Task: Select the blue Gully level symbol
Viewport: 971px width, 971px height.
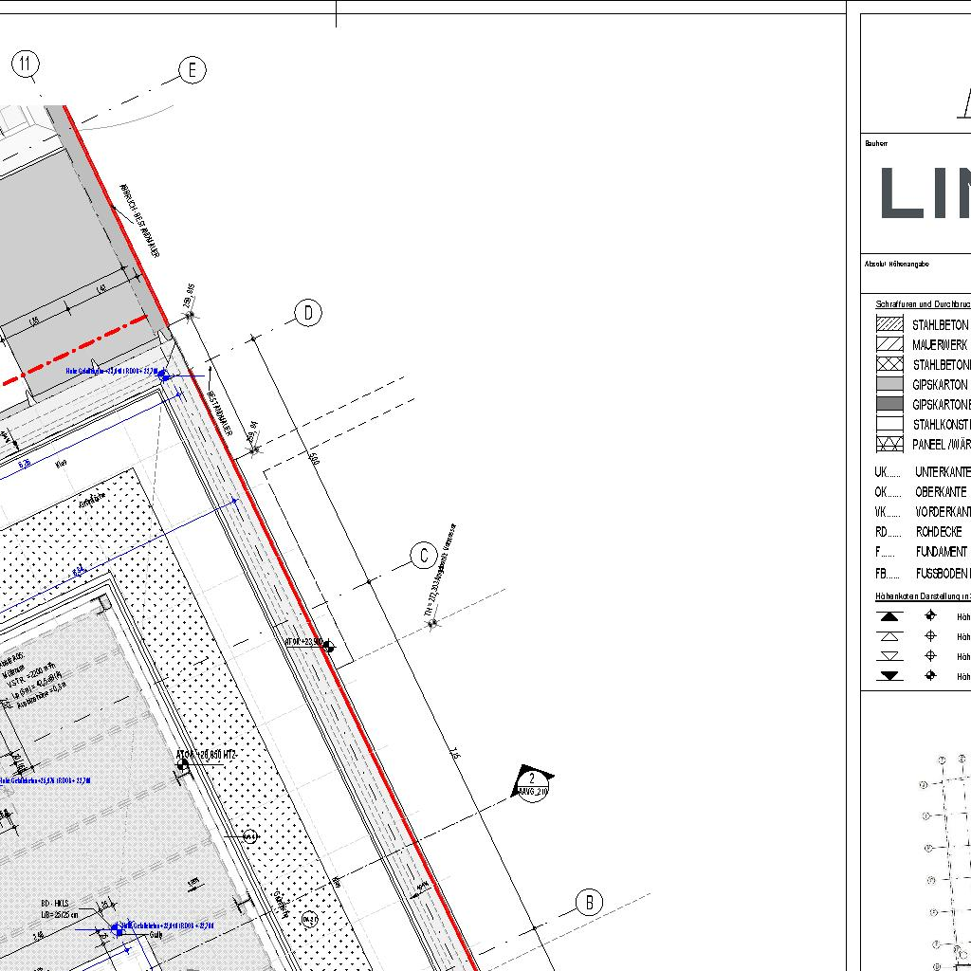Action: pyautogui.click(x=119, y=931)
